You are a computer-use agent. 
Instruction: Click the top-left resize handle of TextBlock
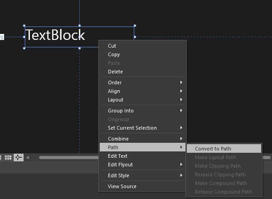point(24,26)
